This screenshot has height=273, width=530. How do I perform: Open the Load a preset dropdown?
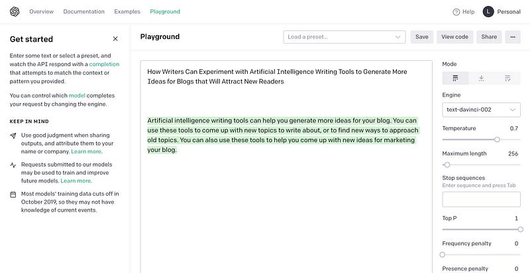coord(344,37)
